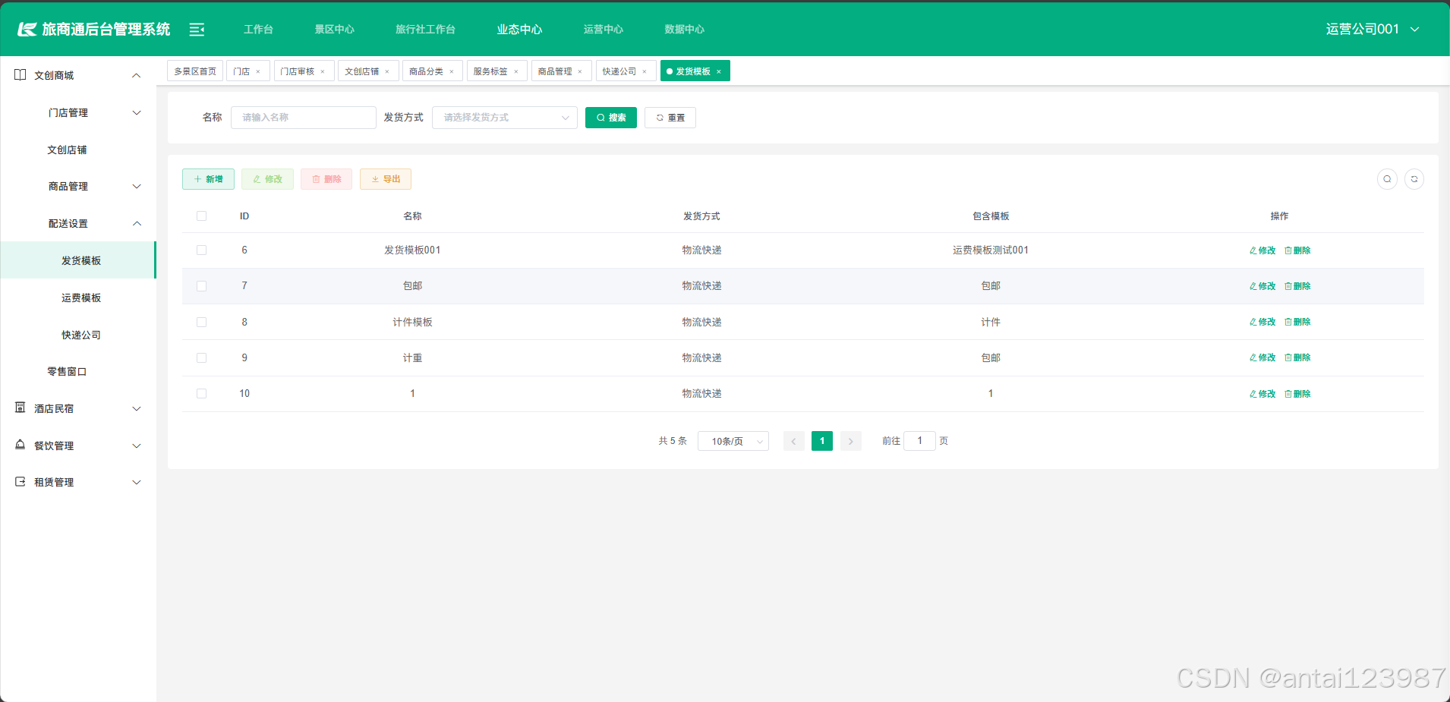Open the 10条/页 page size dropdown

[x=733, y=441]
